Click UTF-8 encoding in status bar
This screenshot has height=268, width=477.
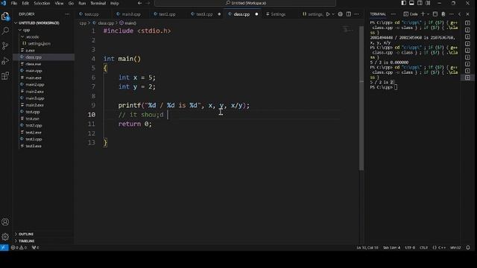click(x=410, y=248)
